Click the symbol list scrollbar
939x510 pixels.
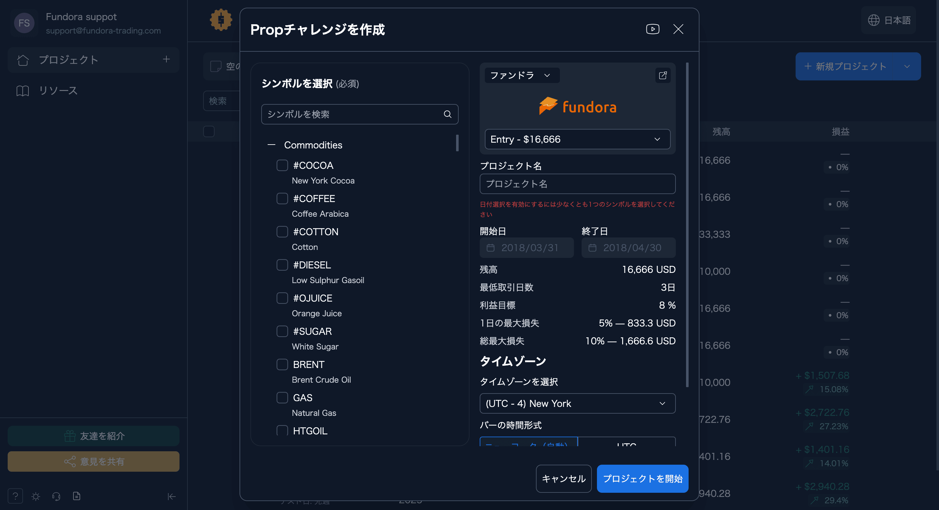pyautogui.click(x=457, y=143)
